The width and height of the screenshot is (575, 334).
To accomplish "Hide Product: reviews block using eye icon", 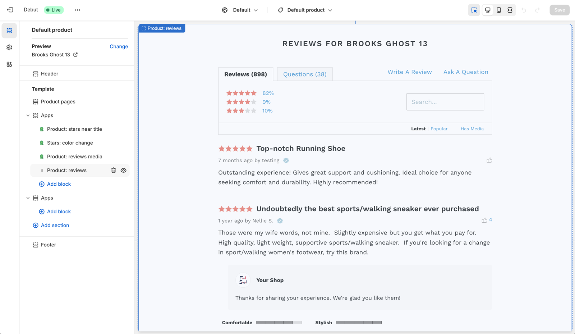I will [124, 171].
